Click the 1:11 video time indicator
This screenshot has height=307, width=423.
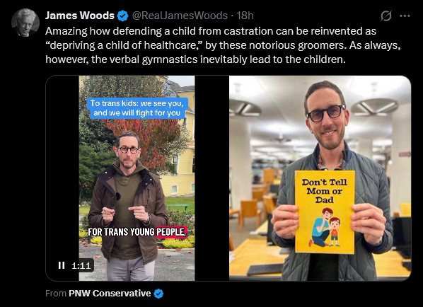click(x=81, y=266)
